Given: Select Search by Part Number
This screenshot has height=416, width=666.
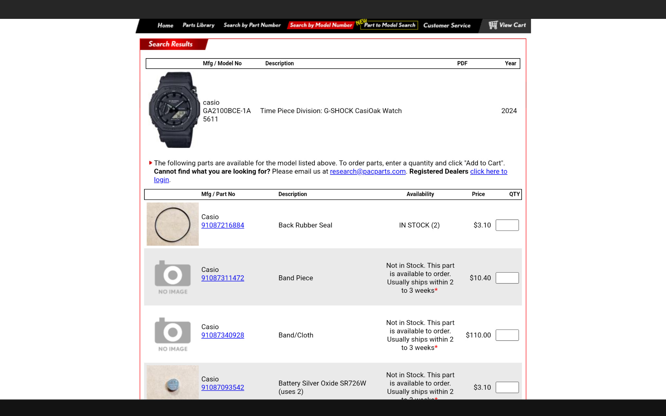Looking at the screenshot, I should 252,25.
